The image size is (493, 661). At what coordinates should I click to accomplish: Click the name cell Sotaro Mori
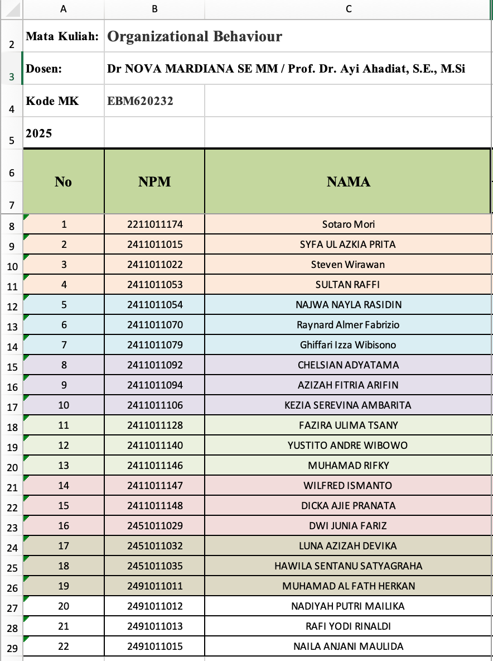click(349, 224)
